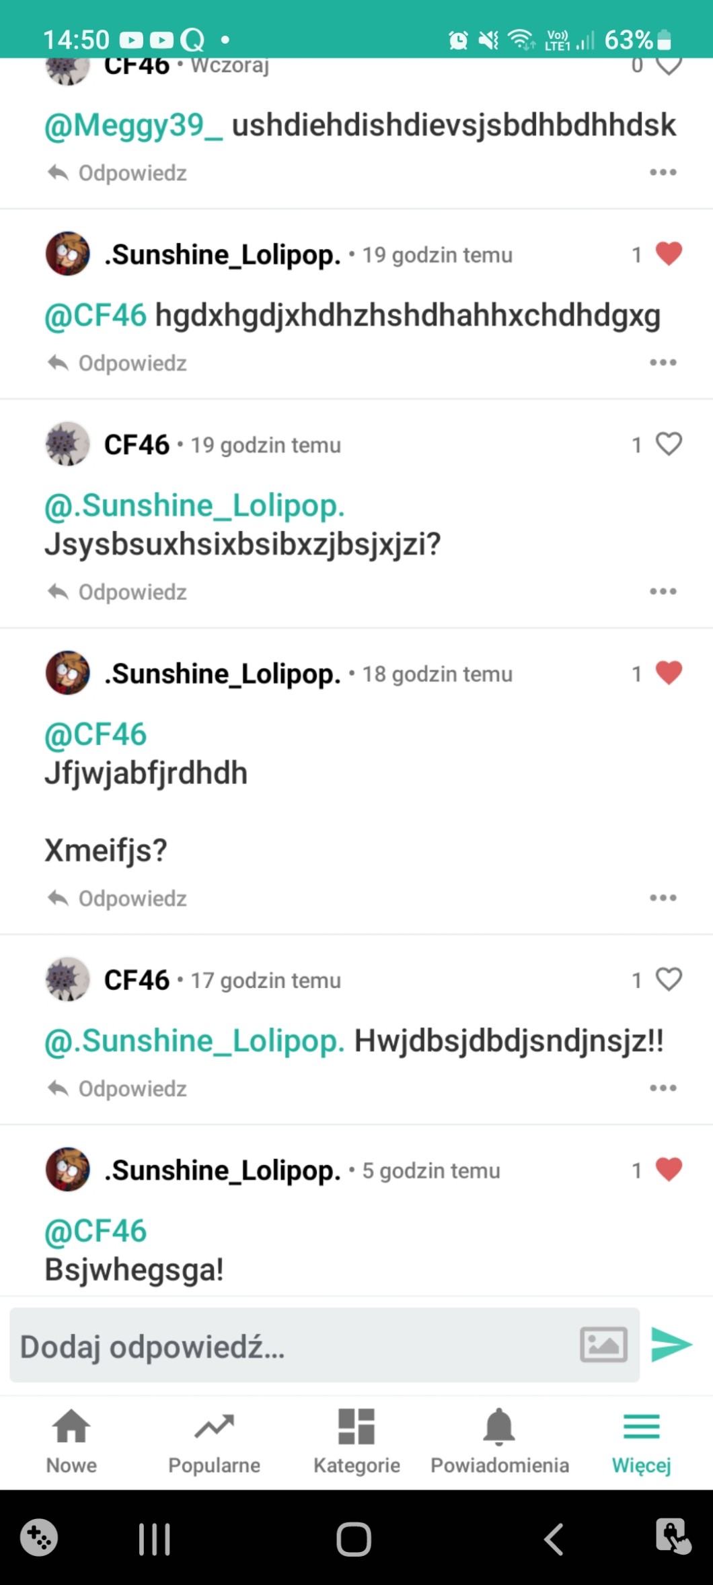Tap into the Dodaj odpowiedź field
This screenshot has height=1585, width=713.
(289, 1346)
